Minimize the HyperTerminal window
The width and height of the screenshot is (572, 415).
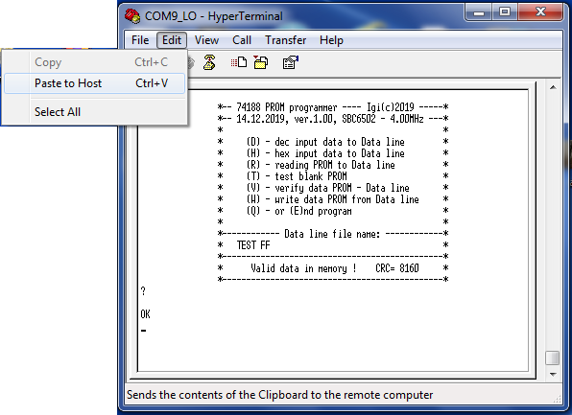point(479,12)
